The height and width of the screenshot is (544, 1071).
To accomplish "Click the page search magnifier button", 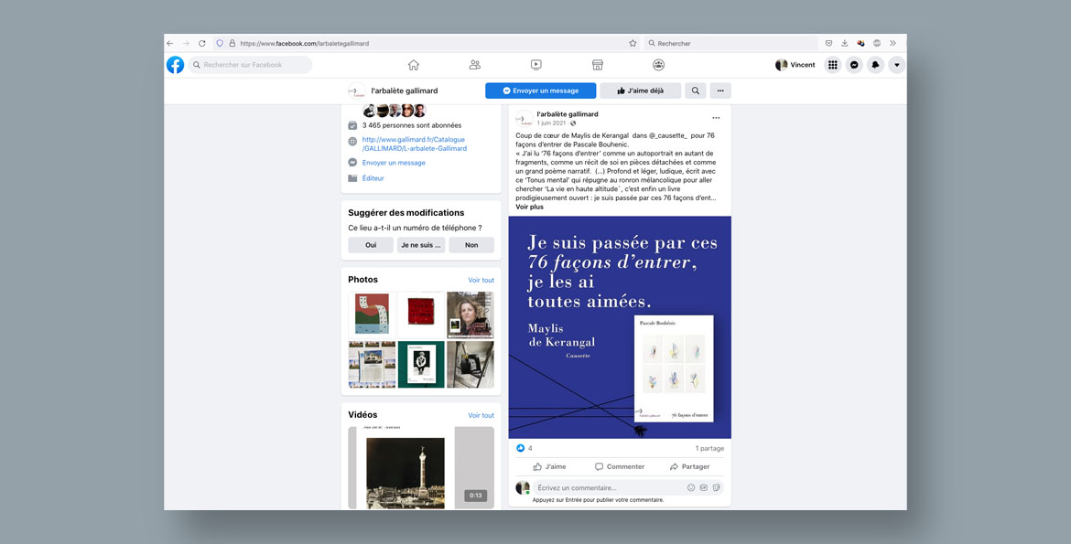I will pos(696,91).
